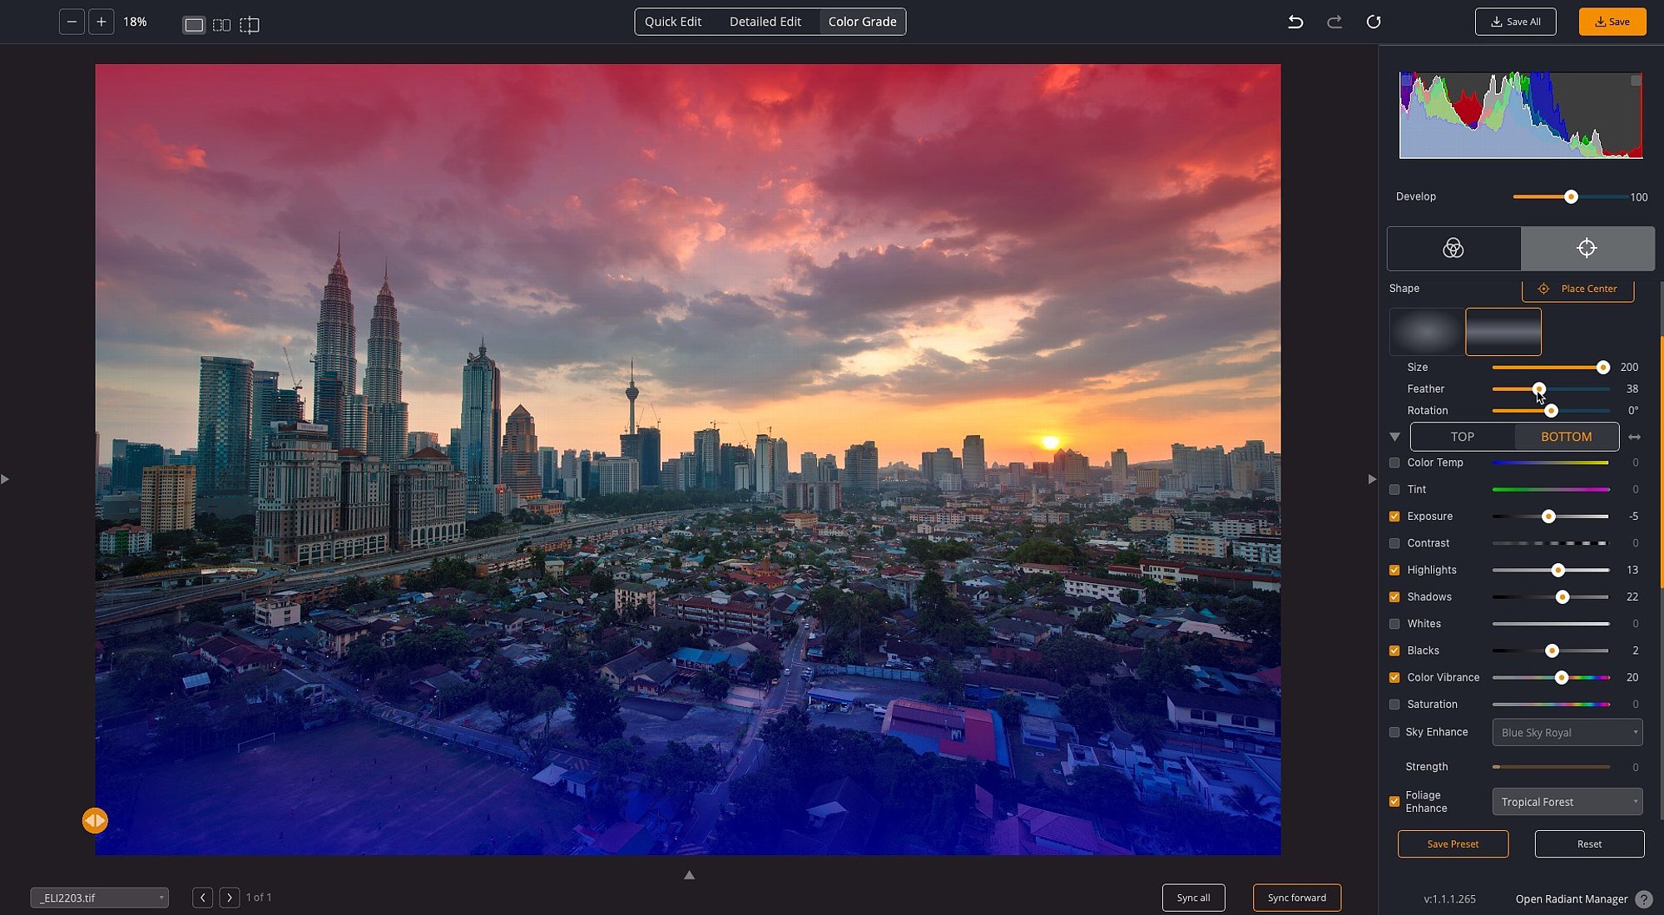The image size is (1664, 915).
Task: Click the Save Preset button
Action: pos(1453,843)
